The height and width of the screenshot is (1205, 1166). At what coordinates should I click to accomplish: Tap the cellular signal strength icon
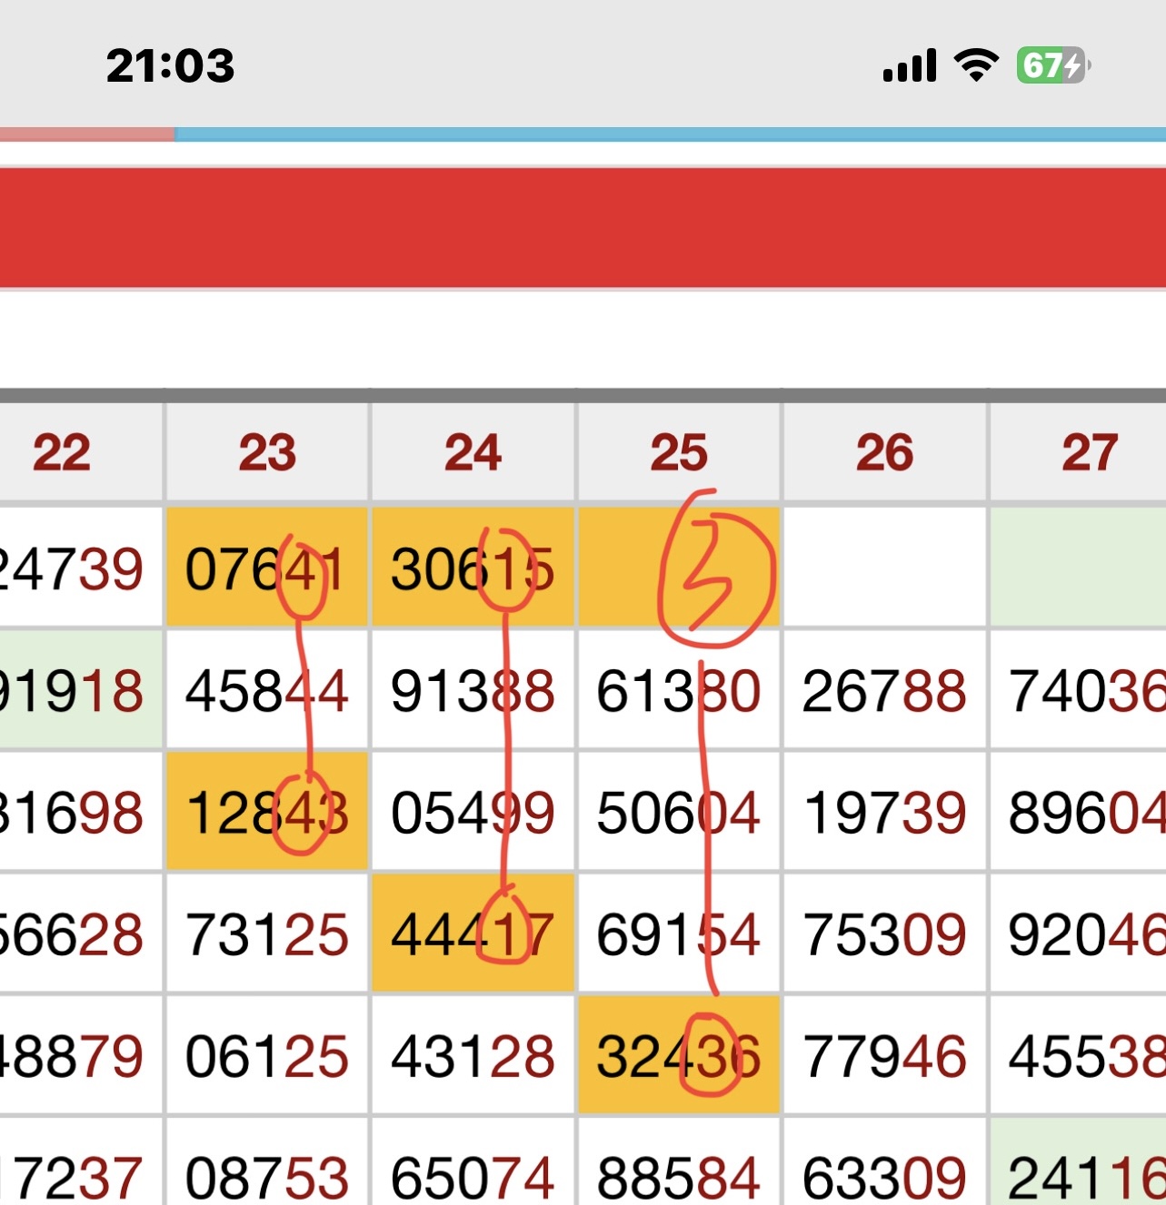click(x=909, y=66)
